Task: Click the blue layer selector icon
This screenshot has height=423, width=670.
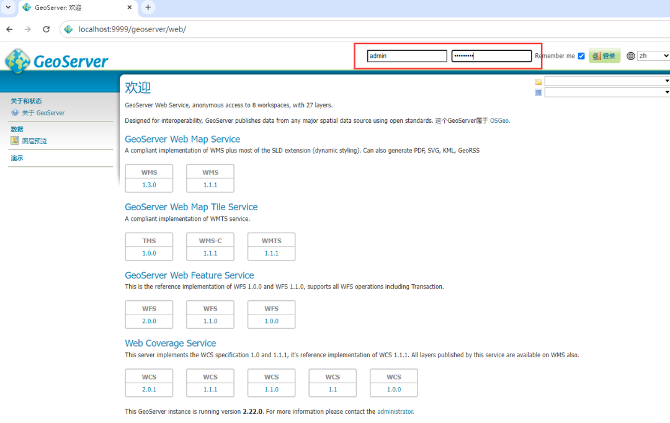Action: coord(538,92)
